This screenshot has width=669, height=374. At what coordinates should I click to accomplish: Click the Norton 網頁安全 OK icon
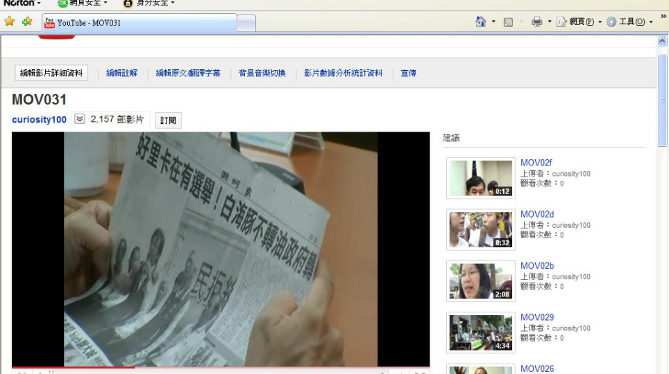(62, 3)
